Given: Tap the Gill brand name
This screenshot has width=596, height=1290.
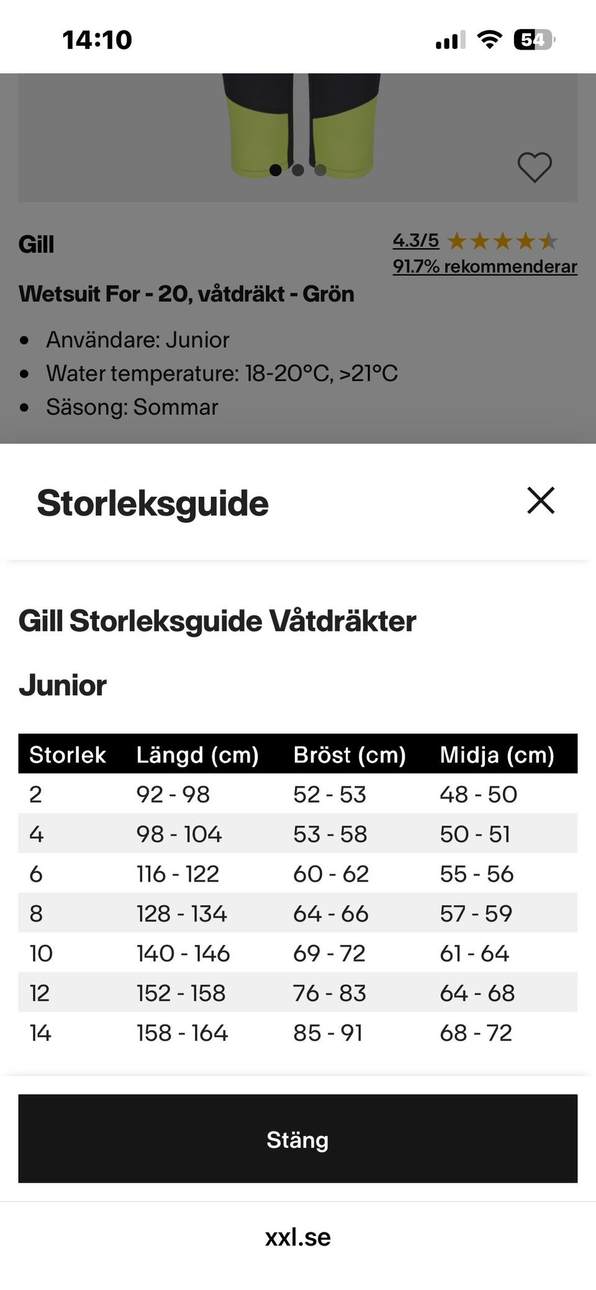Looking at the screenshot, I should point(36,244).
